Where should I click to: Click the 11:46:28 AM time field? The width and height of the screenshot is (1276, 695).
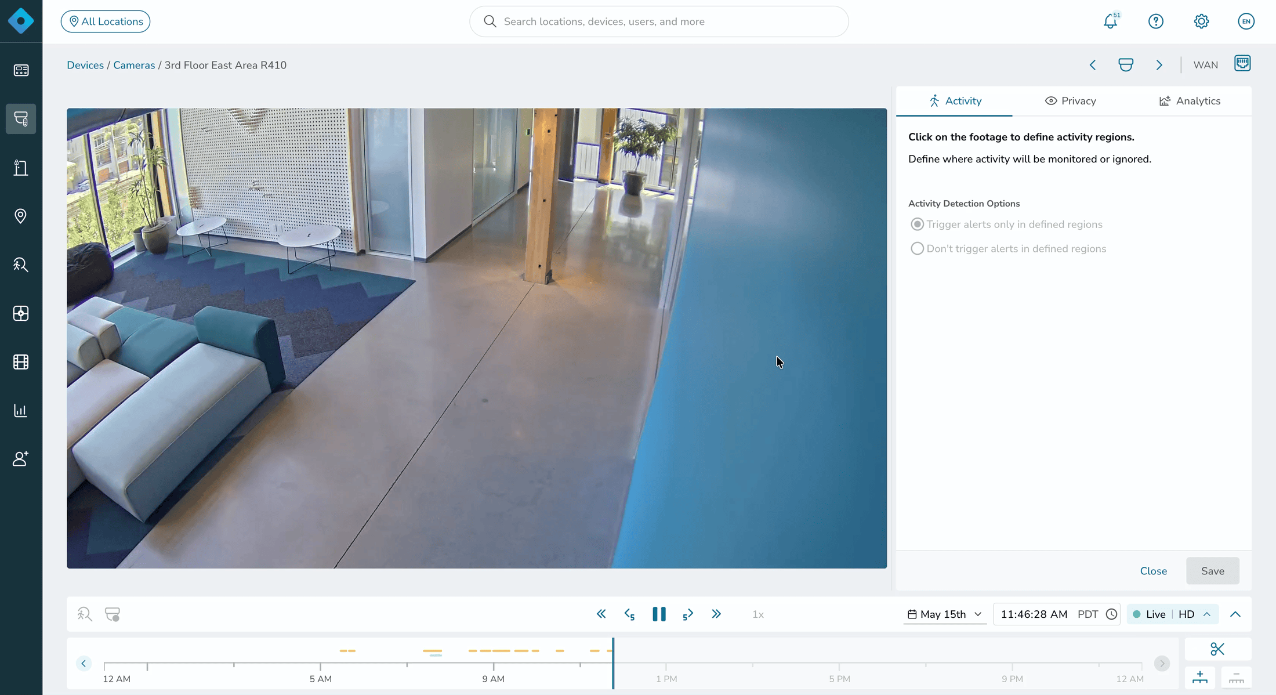[1034, 614]
